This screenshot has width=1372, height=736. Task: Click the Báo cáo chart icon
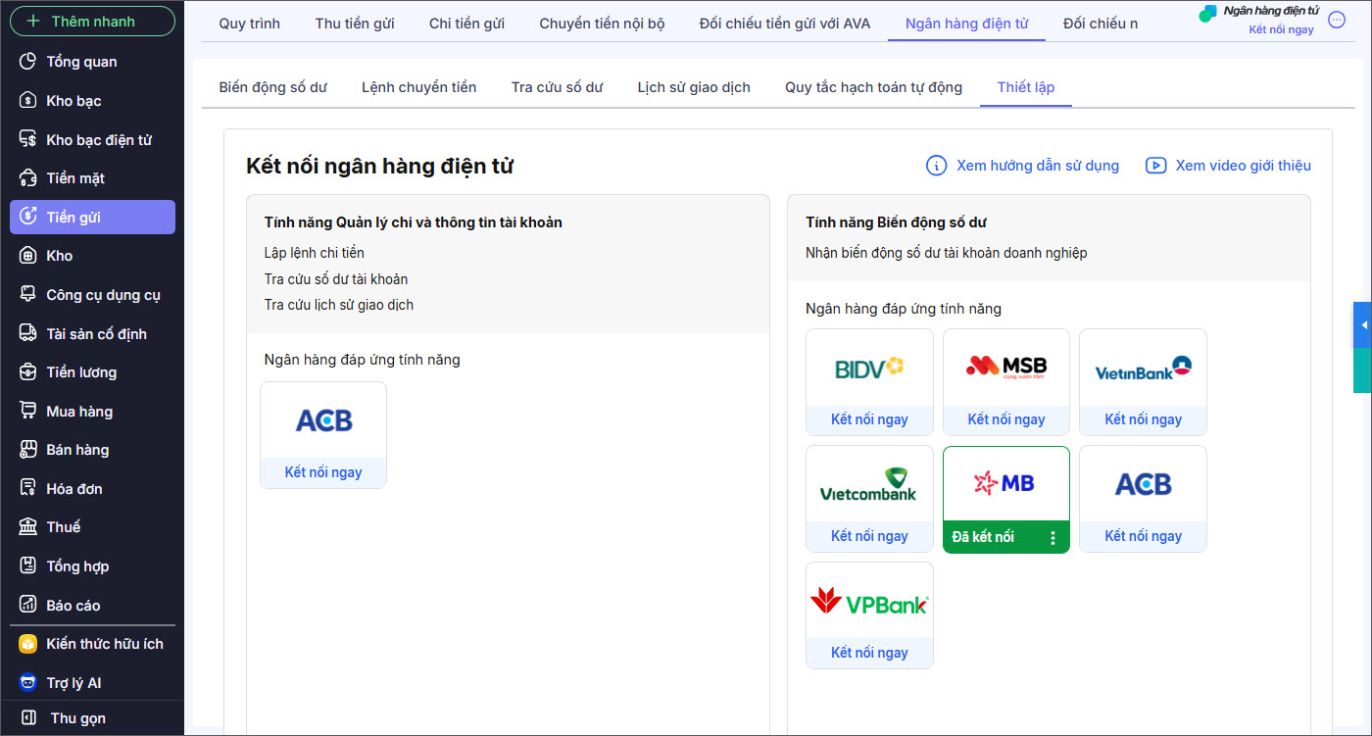[28, 606]
